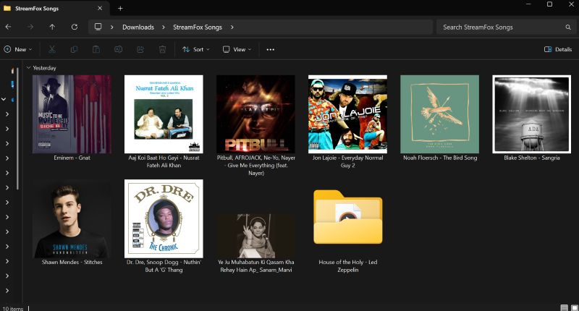Click the Rename icon in toolbar
This screenshot has height=311, width=579.
[118, 50]
